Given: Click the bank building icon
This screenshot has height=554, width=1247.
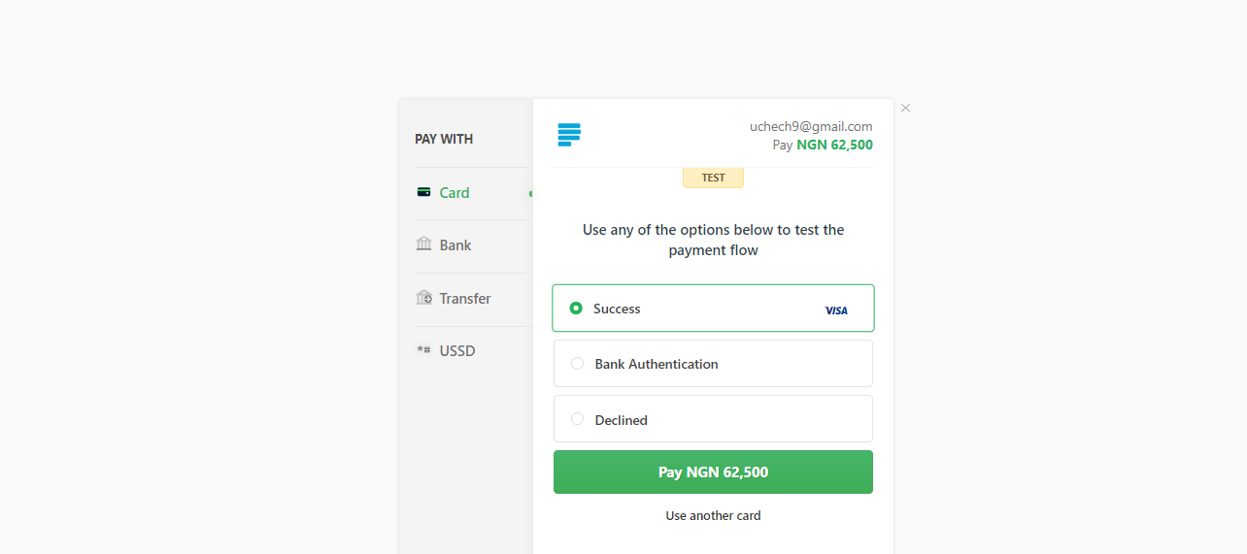Looking at the screenshot, I should tap(423, 244).
